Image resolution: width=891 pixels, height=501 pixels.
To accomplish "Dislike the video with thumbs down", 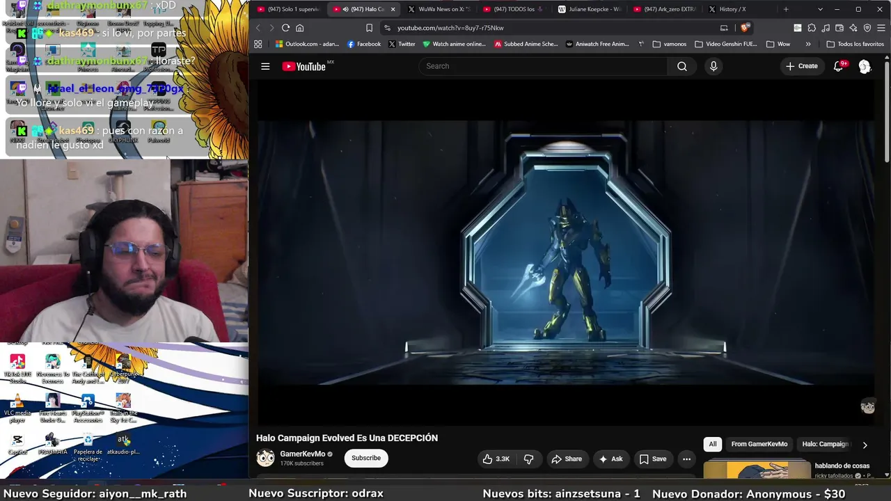I will point(529,459).
